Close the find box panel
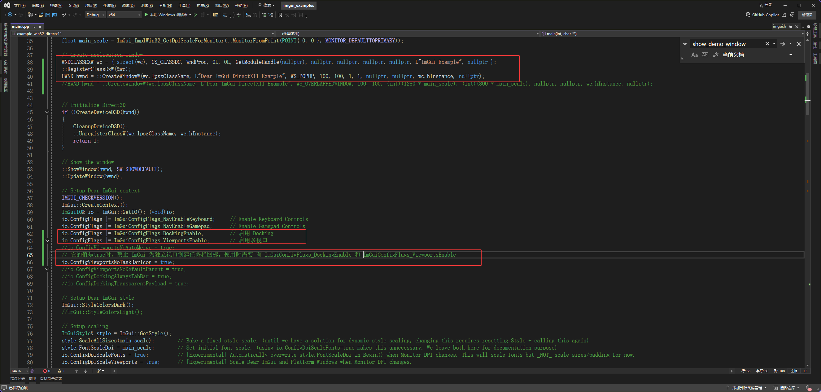 pos(799,44)
